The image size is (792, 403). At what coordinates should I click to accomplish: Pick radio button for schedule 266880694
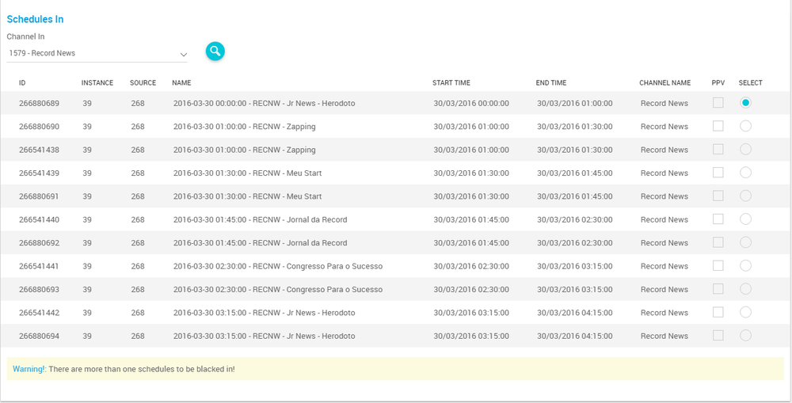[745, 336]
